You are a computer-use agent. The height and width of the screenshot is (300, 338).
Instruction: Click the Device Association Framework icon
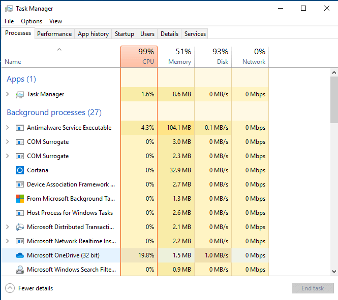tap(20, 184)
